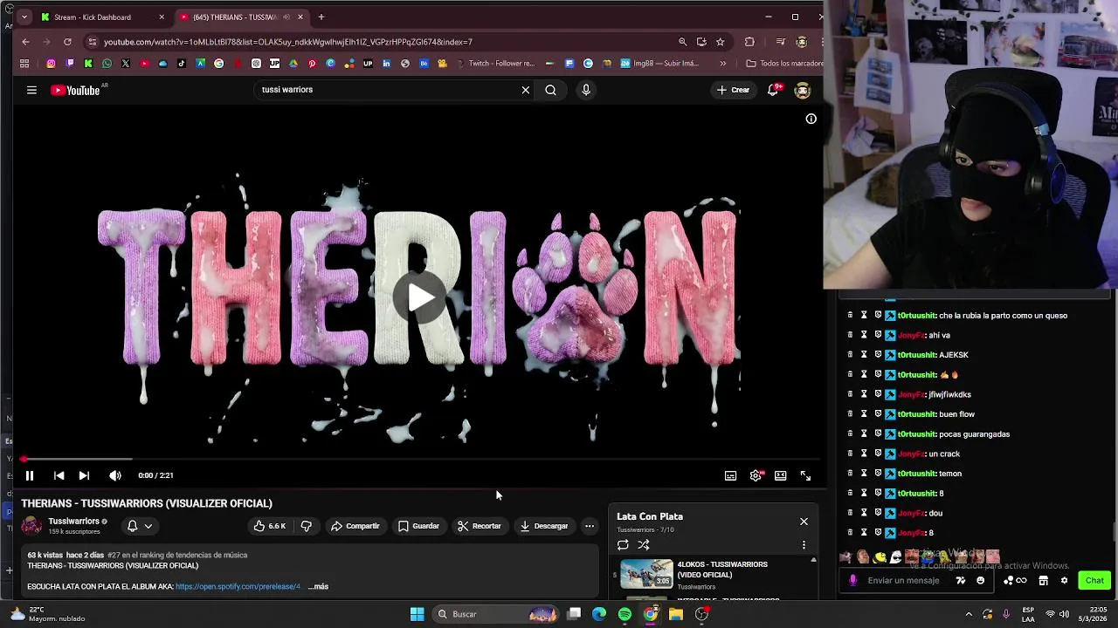Reload the current page

pyautogui.click(x=67, y=42)
